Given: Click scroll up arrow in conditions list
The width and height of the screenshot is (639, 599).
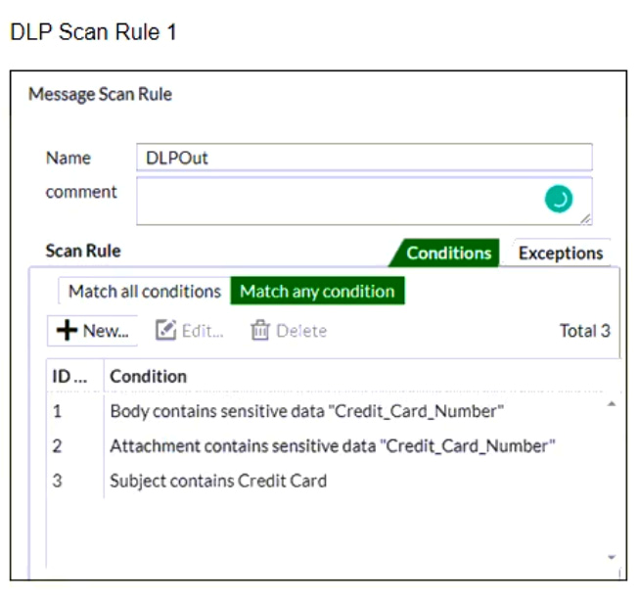Looking at the screenshot, I should (x=612, y=403).
